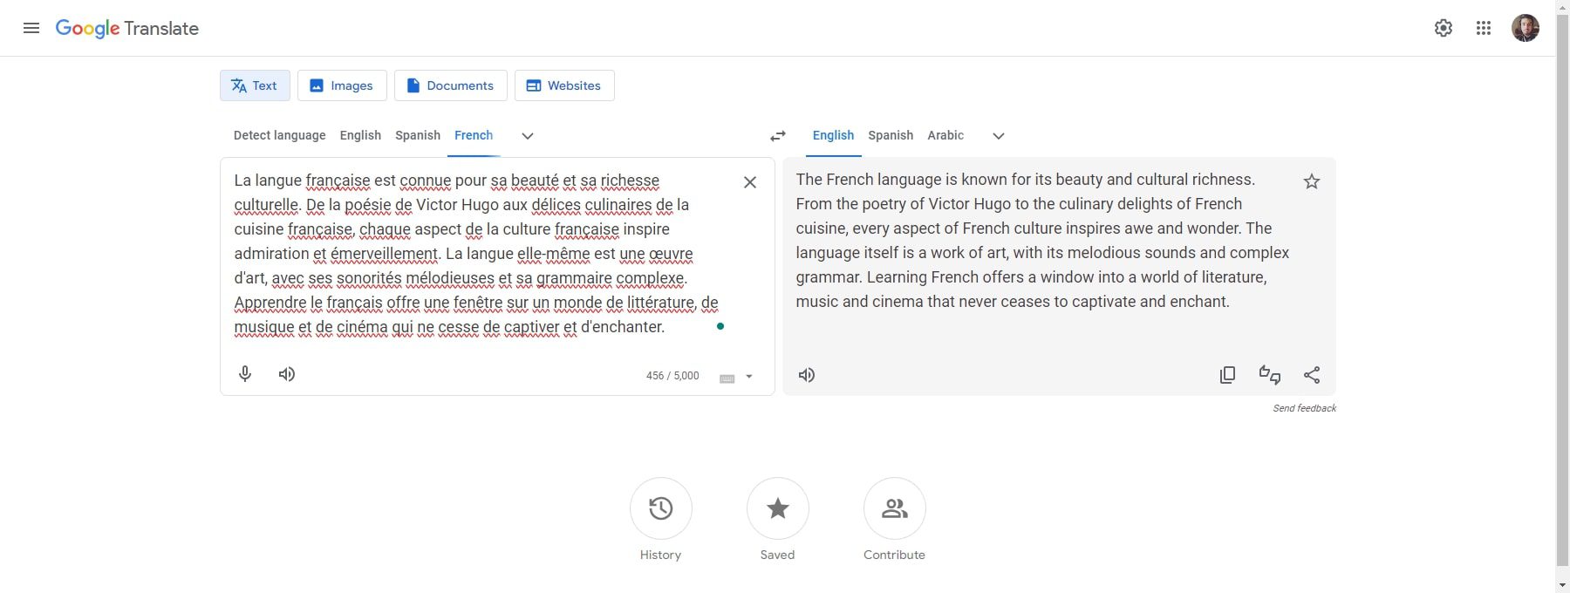
Task: Swap source and target languages
Action: [776, 135]
